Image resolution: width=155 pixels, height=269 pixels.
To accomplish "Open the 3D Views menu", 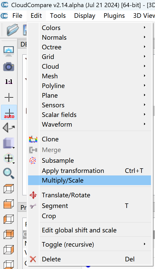I will 144,16.
